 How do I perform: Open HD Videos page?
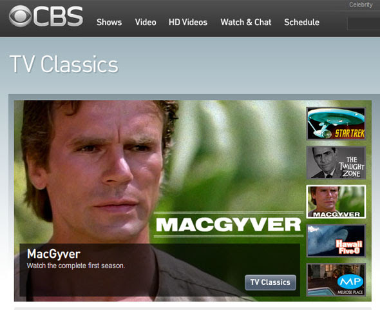click(x=188, y=23)
